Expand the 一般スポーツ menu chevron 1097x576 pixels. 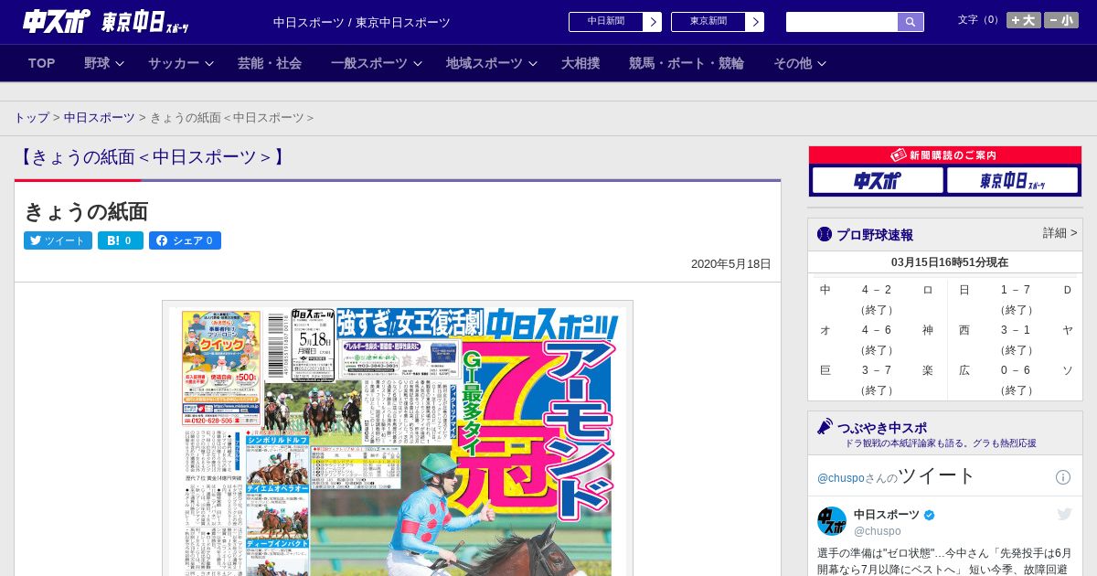point(418,64)
